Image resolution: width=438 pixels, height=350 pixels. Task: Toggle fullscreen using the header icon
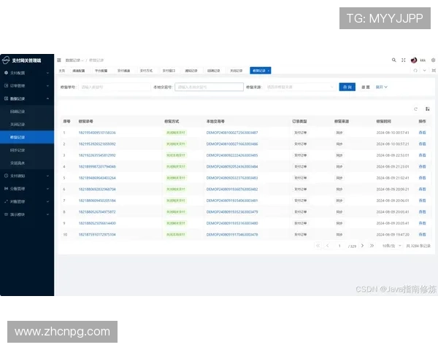point(403,60)
